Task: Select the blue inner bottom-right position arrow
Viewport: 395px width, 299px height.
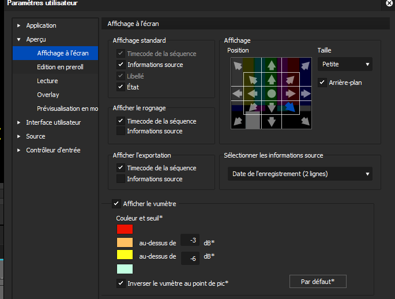Action: (290, 107)
